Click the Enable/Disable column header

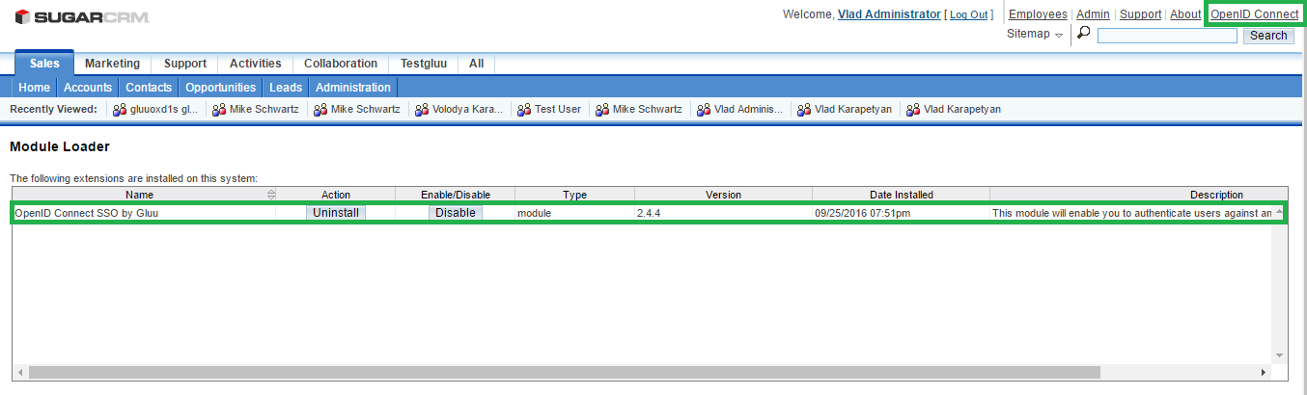tap(456, 195)
